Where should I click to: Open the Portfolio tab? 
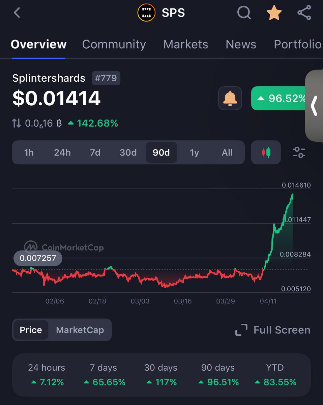coord(298,44)
